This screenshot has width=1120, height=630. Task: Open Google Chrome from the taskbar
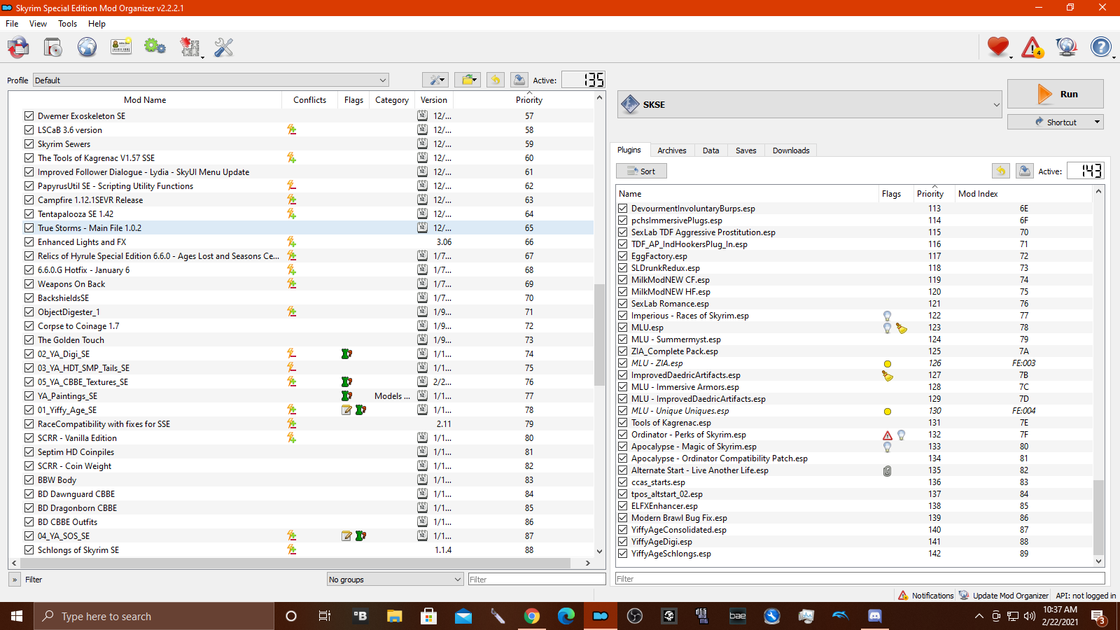point(532,616)
